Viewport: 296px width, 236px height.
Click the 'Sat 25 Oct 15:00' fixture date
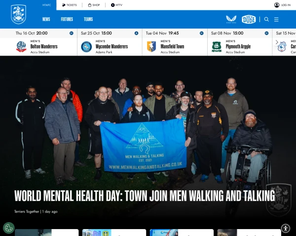coord(96,33)
